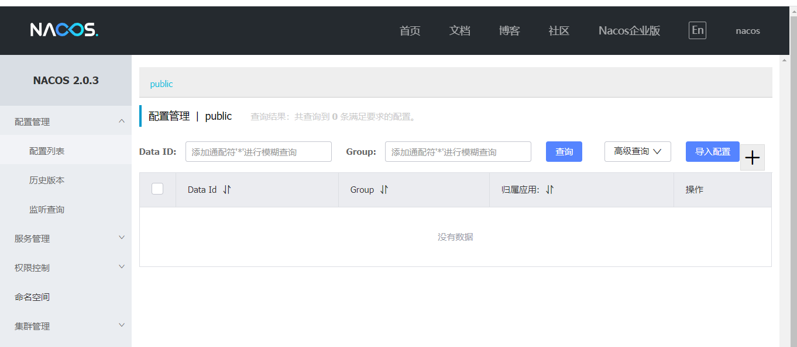Image resolution: width=797 pixels, height=347 pixels.
Task: Focus the Group search field
Action: pos(458,151)
